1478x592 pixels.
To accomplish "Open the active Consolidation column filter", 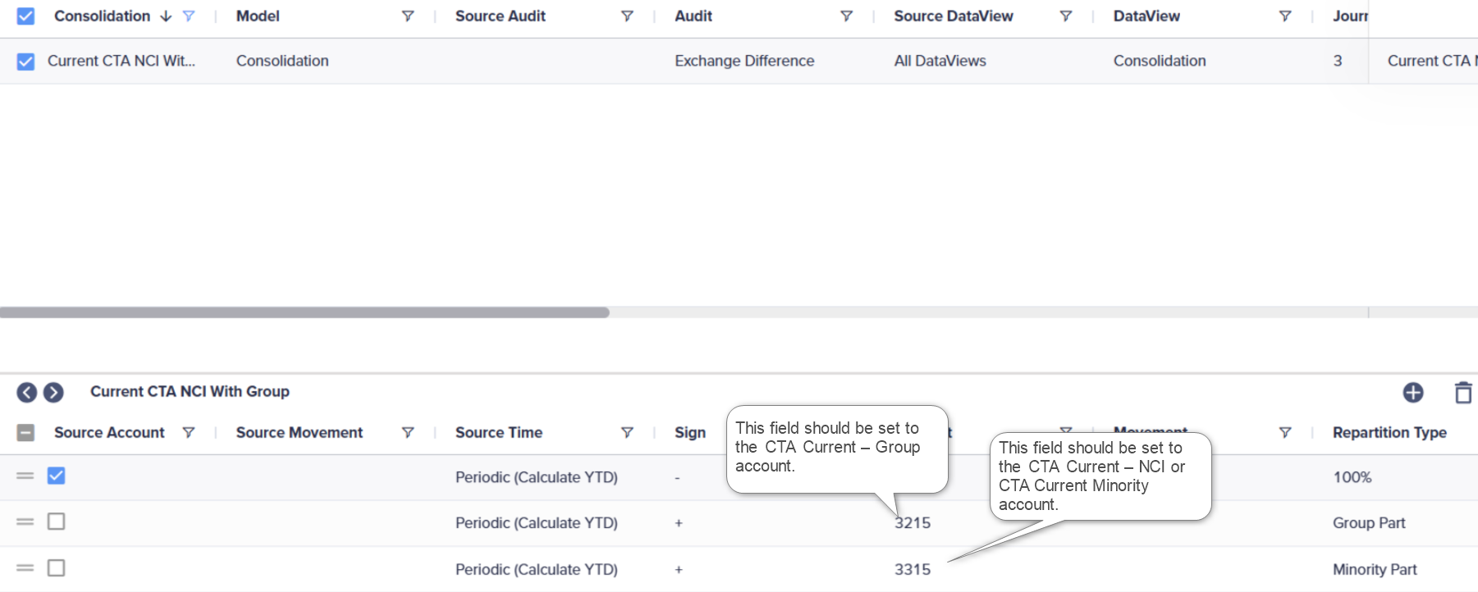I will coord(189,16).
